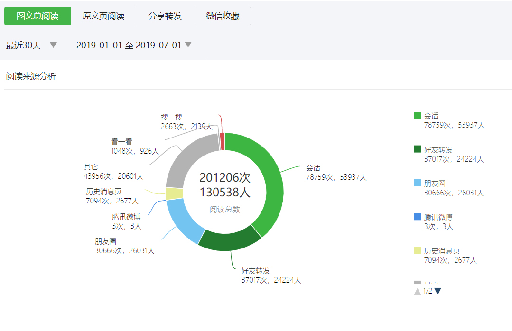Click the dark green 好友转发 legend square
512x331 pixels.
[417, 149]
